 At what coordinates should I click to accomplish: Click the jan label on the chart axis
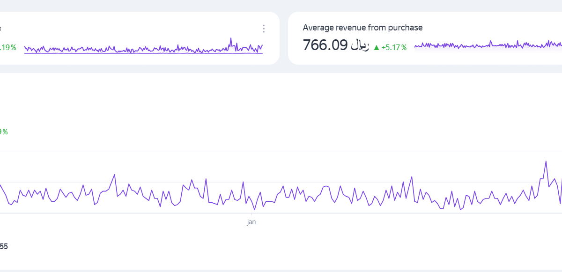(251, 222)
